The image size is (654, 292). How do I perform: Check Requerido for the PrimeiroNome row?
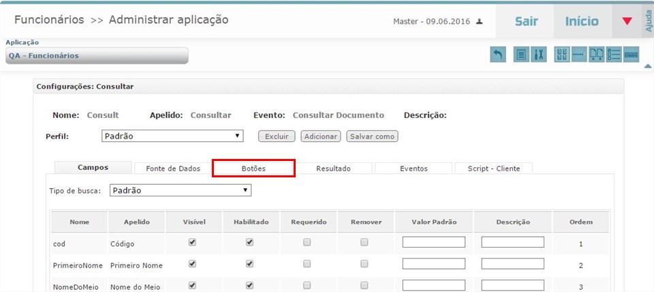coord(307,264)
